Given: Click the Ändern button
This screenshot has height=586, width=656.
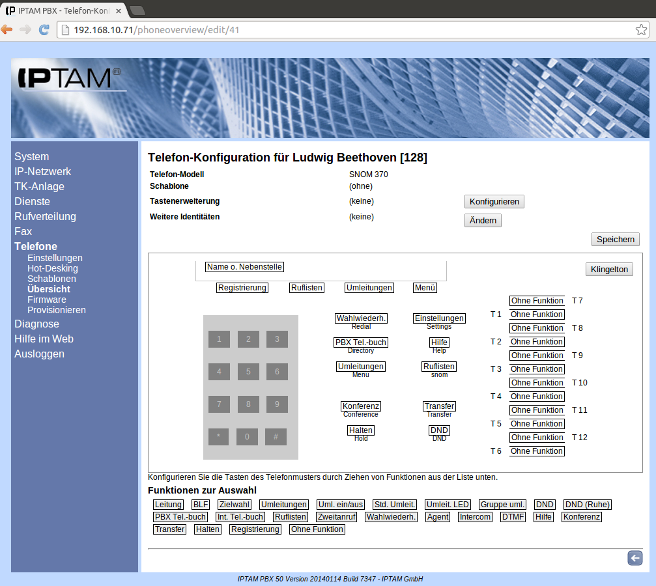Looking at the screenshot, I should click(x=483, y=221).
